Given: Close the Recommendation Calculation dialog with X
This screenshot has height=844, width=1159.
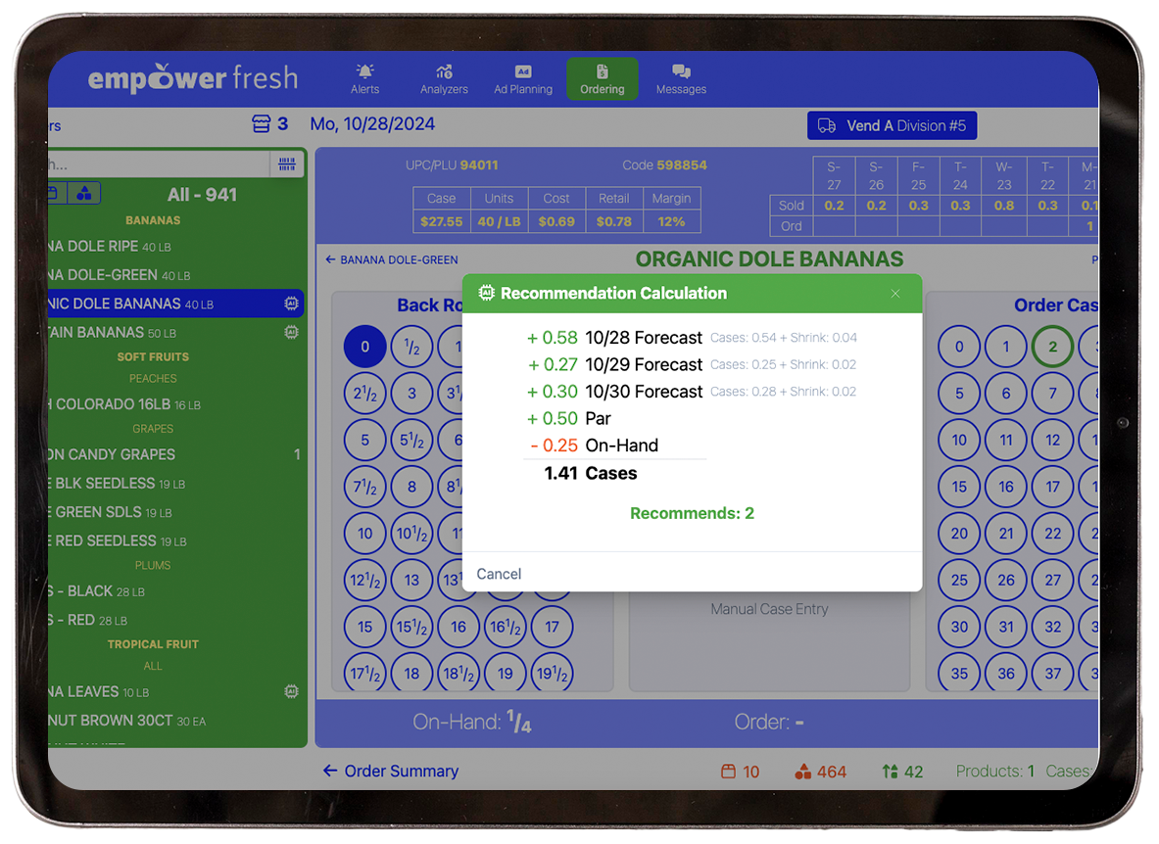Looking at the screenshot, I should 895,293.
